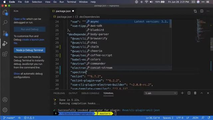Click the Node.js Debug Terminal button

point(30,50)
